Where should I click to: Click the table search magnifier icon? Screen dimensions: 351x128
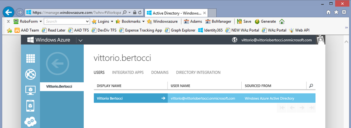click(311, 86)
